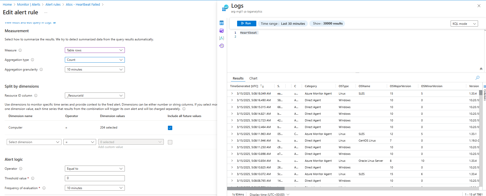Image resolution: width=486 pixels, height=196 pixels.
Task: Sort by TimeGenerated column arrows
Action: (262, 86)
